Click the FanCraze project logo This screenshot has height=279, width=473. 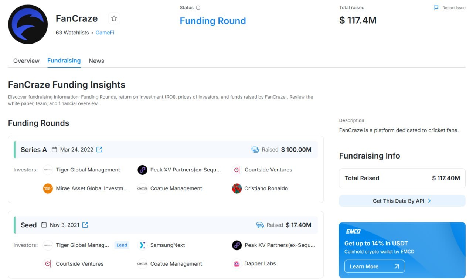coord(28,24)
